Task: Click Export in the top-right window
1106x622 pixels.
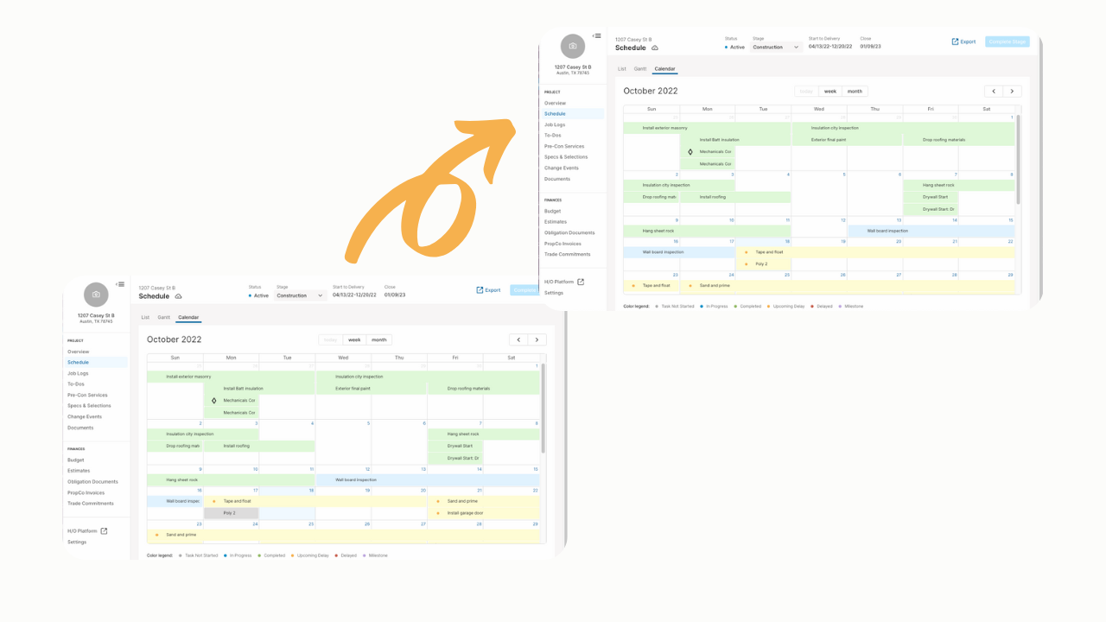Action: [963, 41]
